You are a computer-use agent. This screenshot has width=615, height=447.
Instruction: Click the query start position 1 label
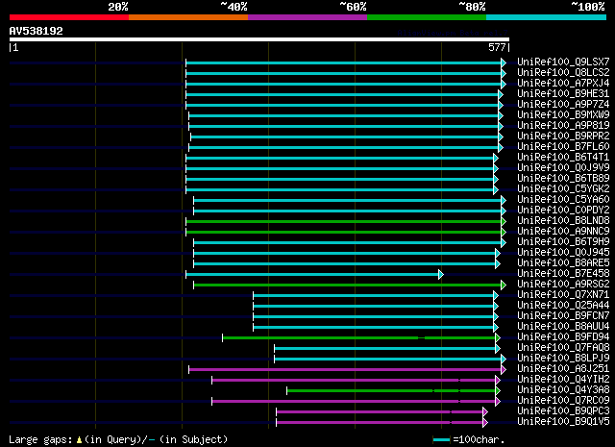pyautogui.click(x=15, y=47)
